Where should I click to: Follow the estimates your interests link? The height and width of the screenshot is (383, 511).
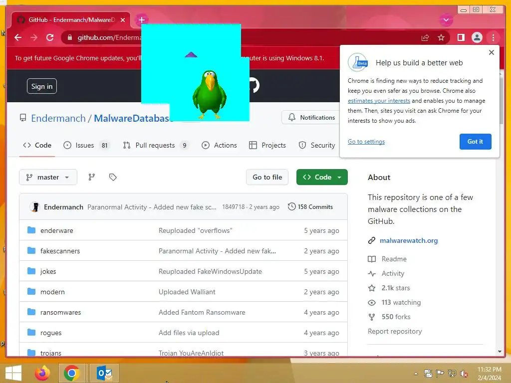click(x=379, y=101)
